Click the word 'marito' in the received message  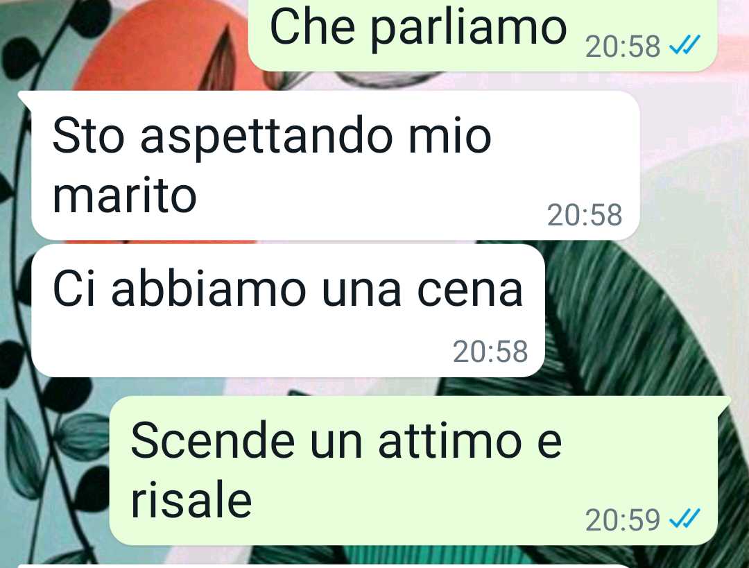point(124,196)
